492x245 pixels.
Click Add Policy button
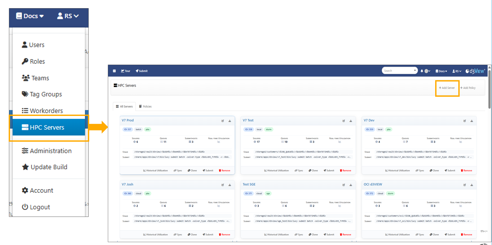(x=468, y=88)
